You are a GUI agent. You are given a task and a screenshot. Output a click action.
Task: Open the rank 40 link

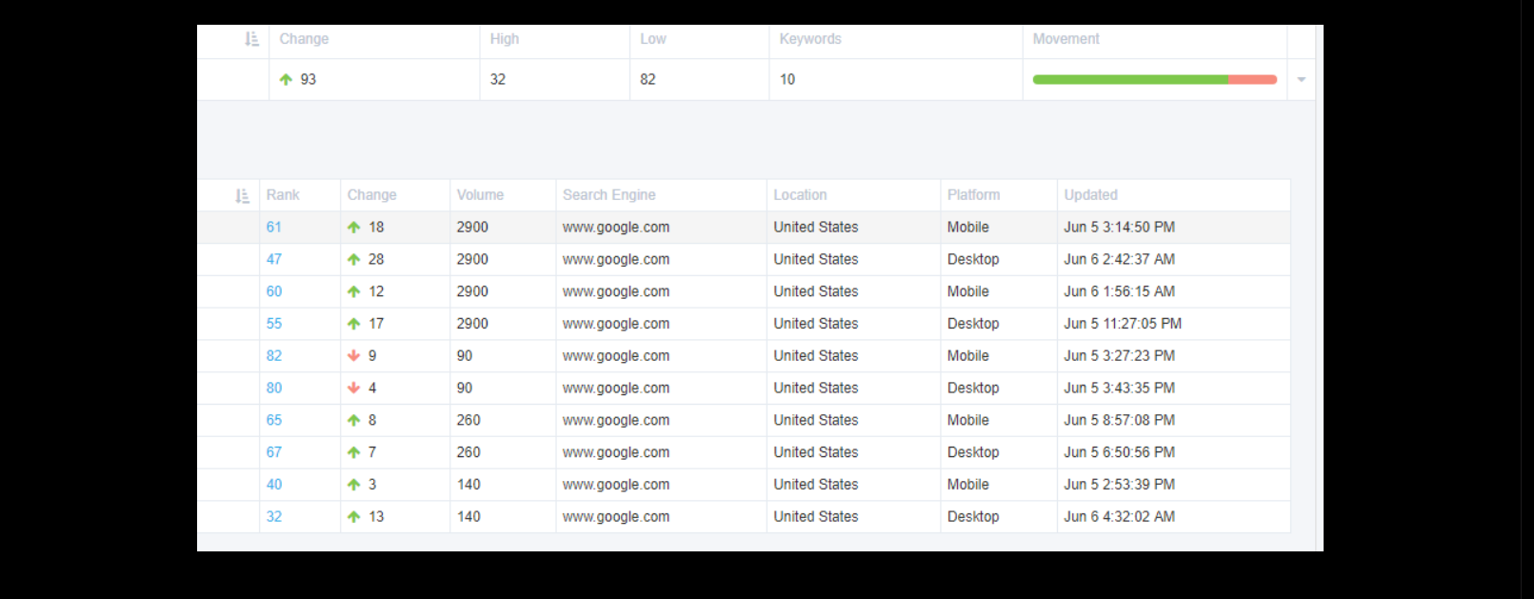coord(274,485)
